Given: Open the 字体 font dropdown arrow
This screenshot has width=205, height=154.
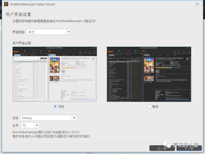Looking at the screenshot, I should (74, 118).
